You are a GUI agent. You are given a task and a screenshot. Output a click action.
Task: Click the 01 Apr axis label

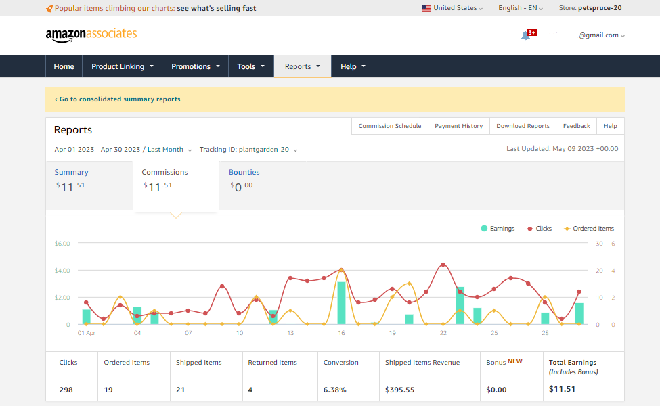[86, 333]
